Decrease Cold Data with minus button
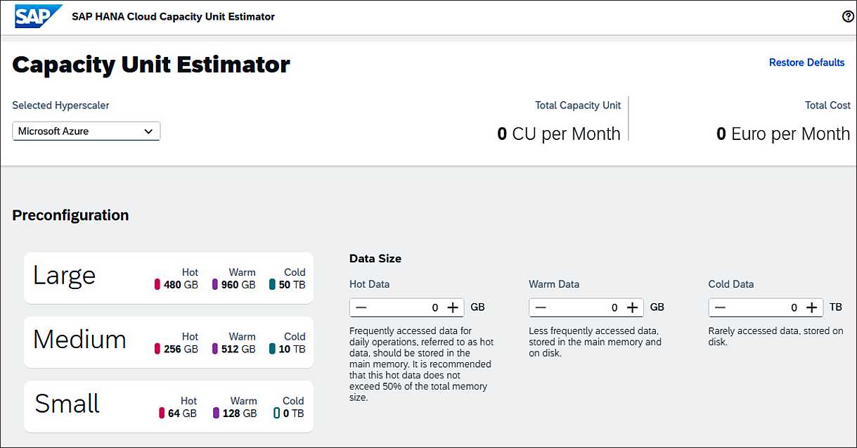This screenshot has height=448, width=857. [720, 307]
